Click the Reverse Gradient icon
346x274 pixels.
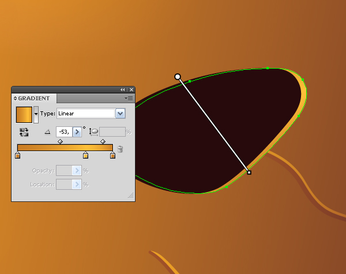pos(24,132)
